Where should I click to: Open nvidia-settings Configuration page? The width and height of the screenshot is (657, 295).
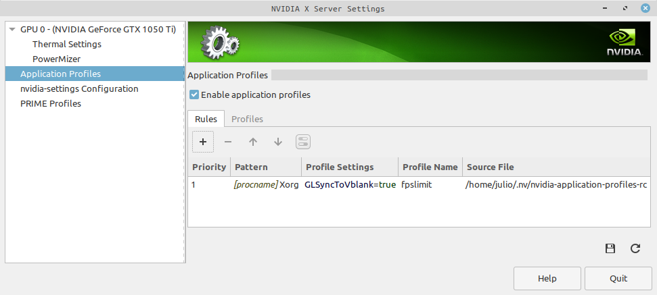coord(79,88)
